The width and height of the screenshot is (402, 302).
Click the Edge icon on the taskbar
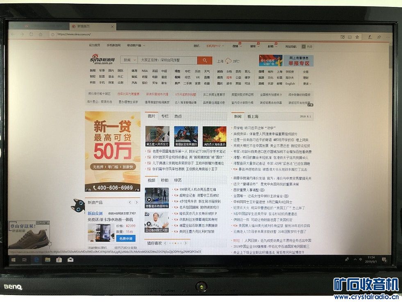[x=36, y=260]
